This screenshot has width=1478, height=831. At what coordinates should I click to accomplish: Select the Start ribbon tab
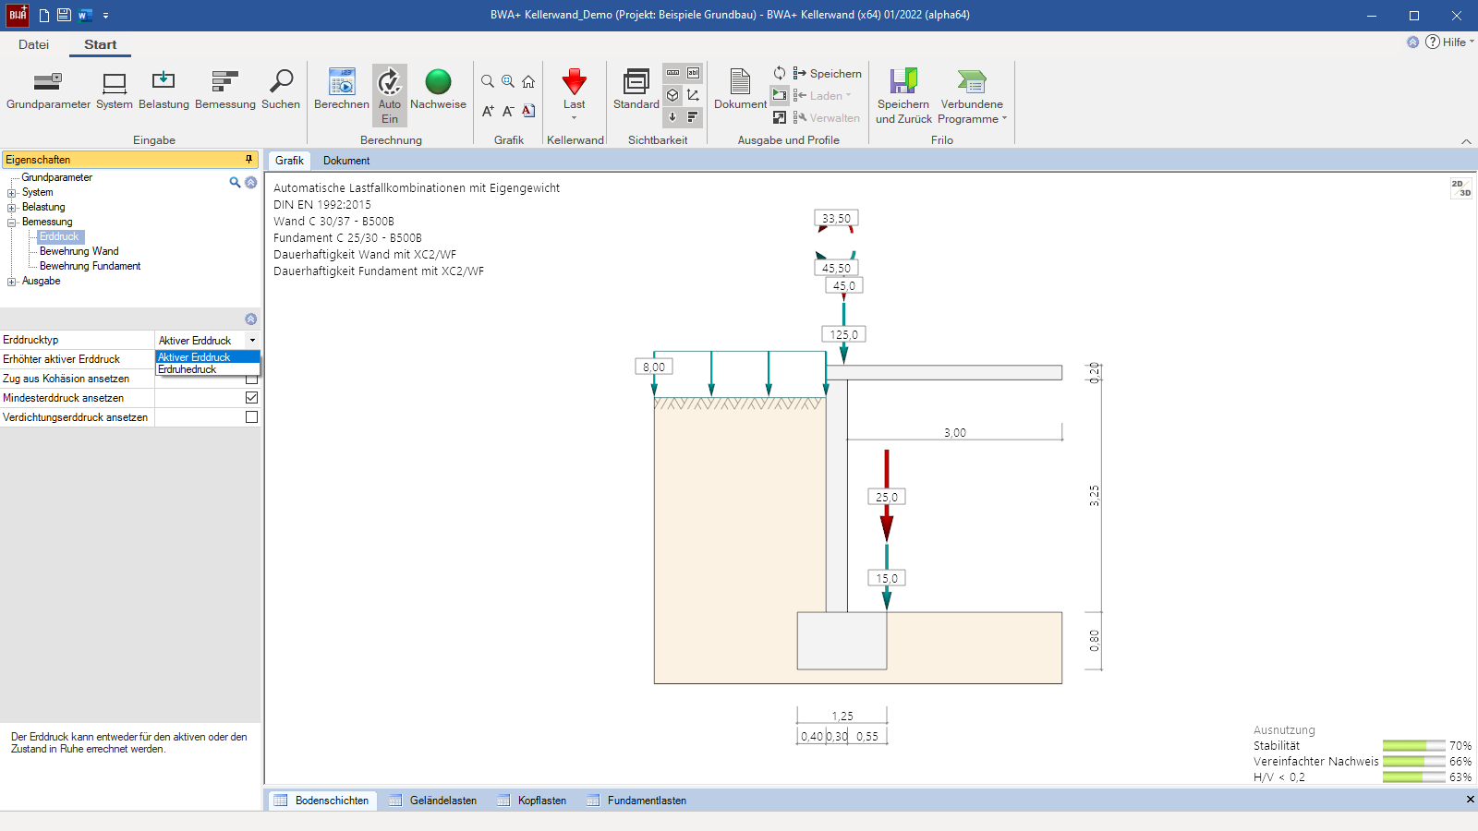pyautogui.click(x=101, y=44)
